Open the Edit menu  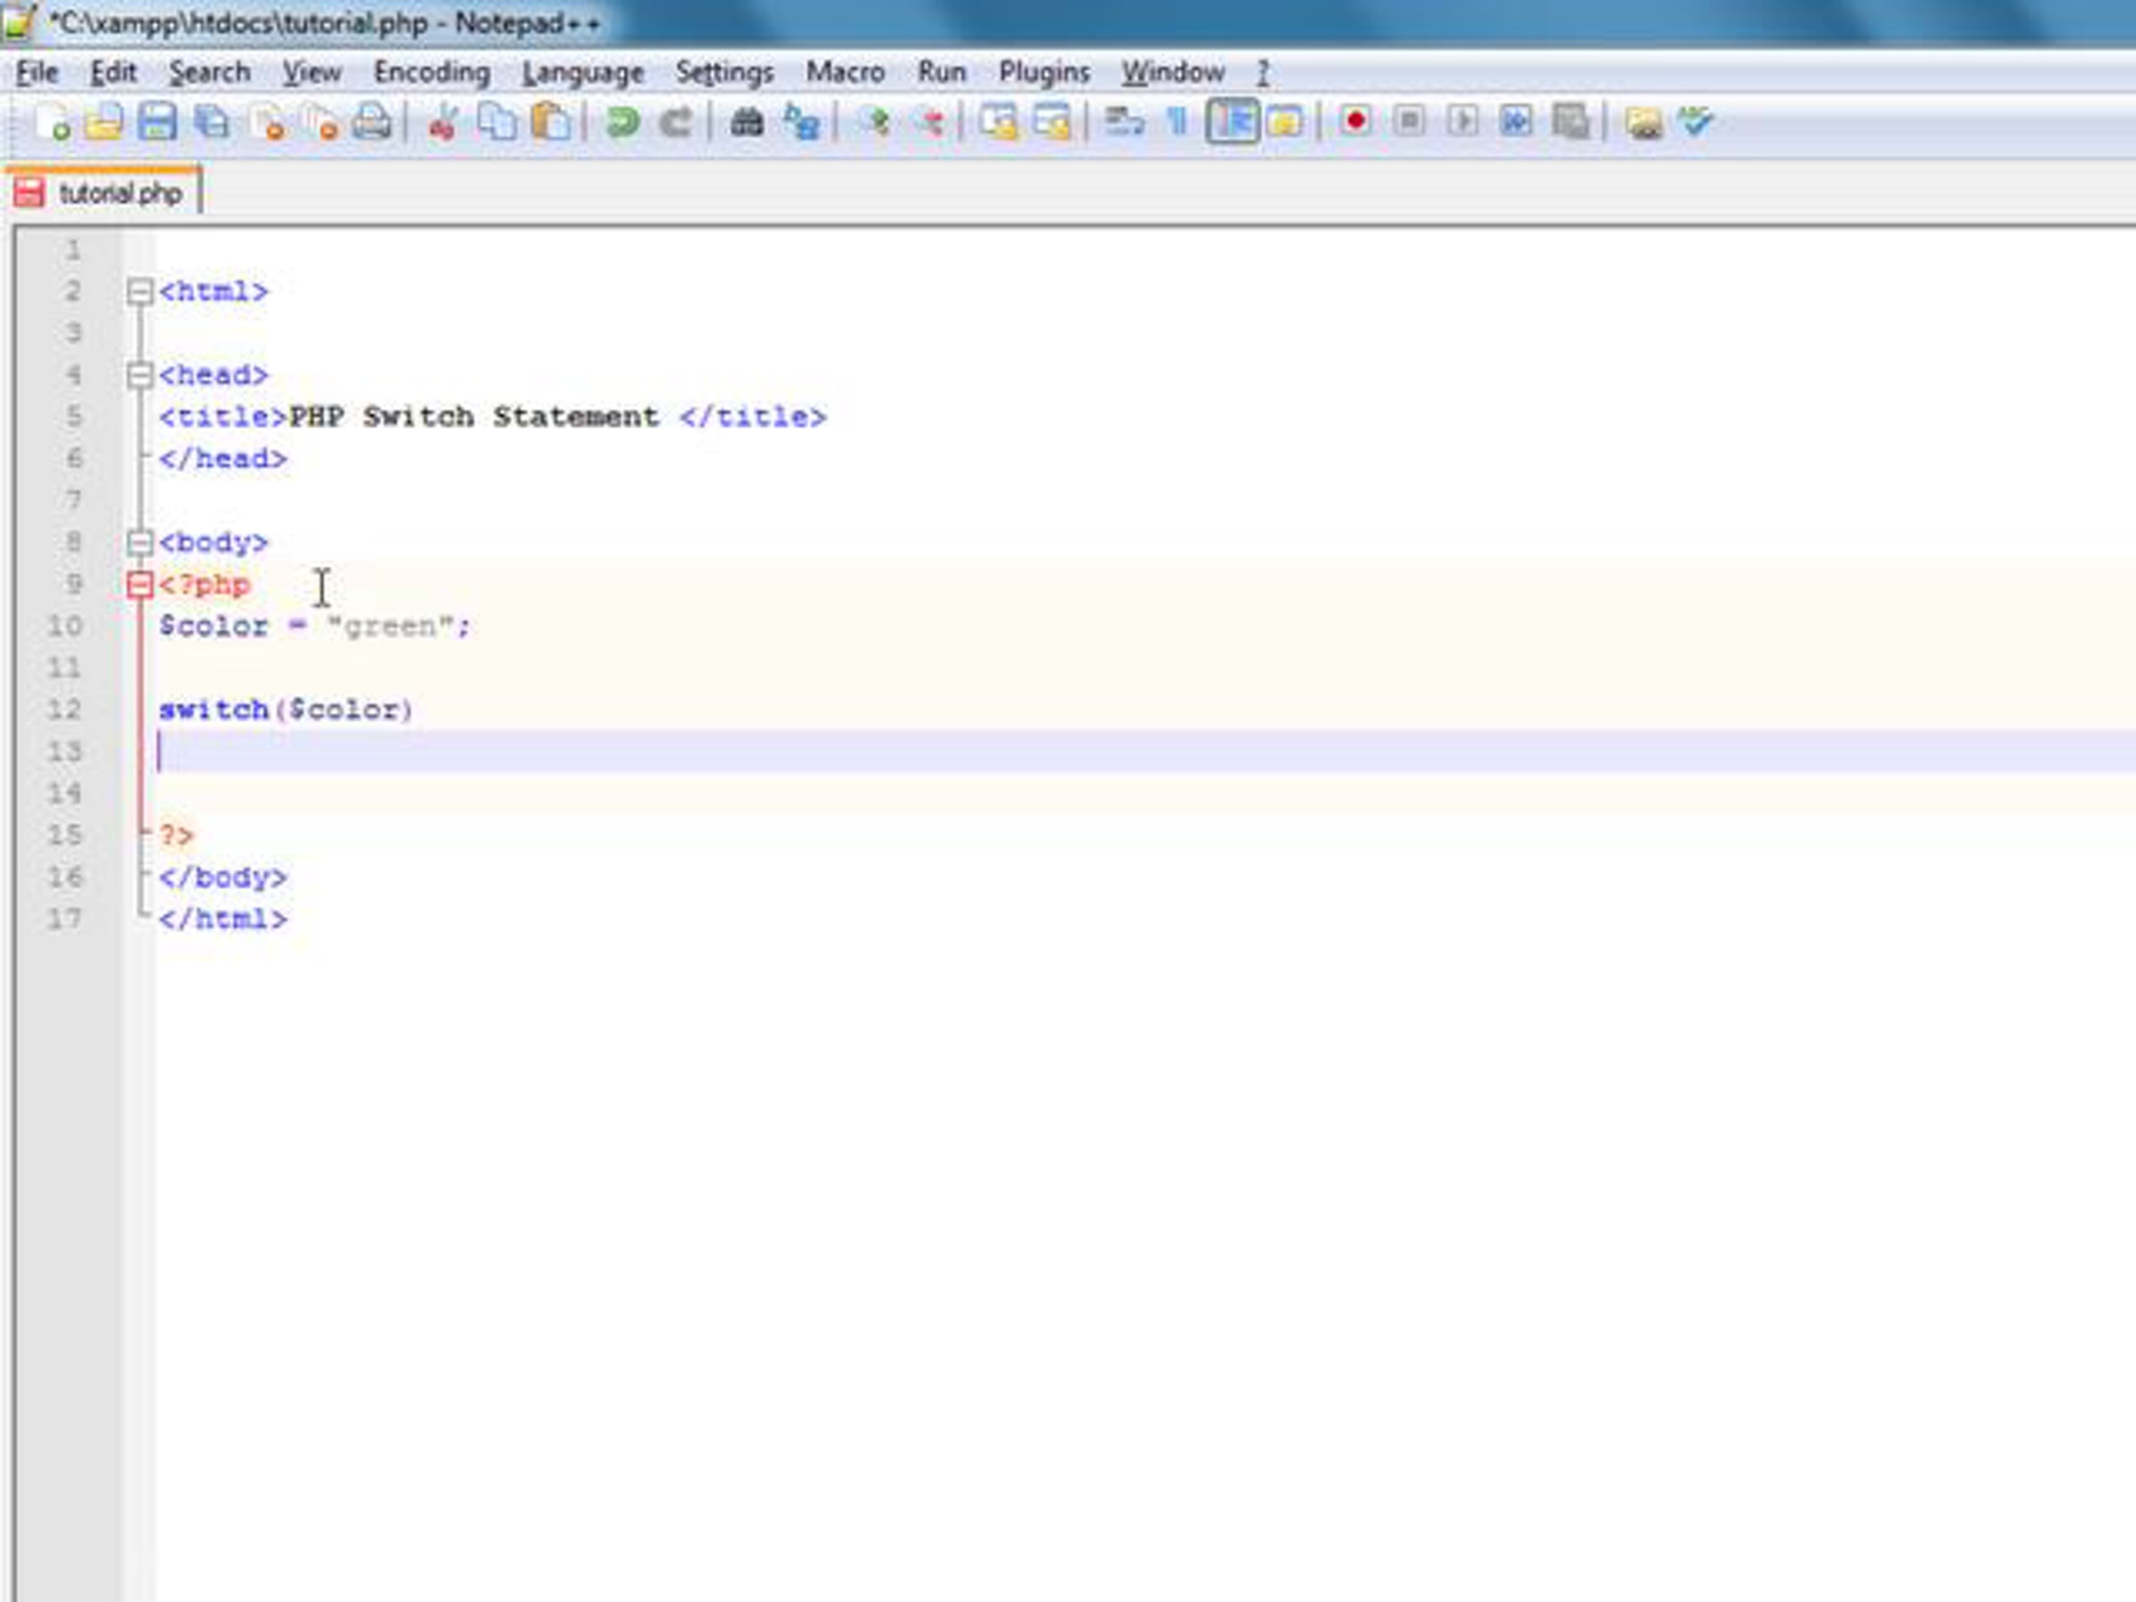[113, 72]
